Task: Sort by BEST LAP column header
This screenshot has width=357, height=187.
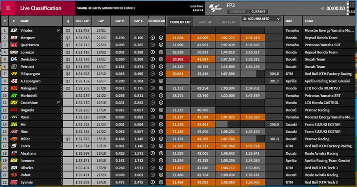Action: (x=82, y=21)
